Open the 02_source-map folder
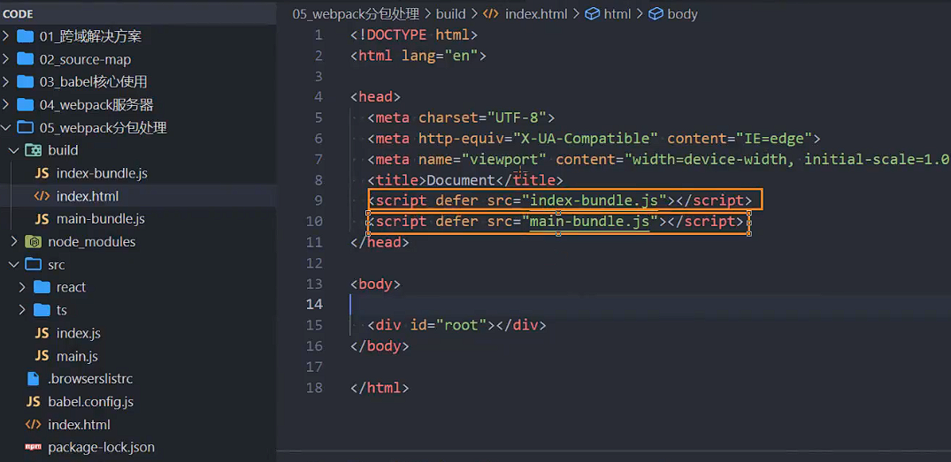 [85, 59]
